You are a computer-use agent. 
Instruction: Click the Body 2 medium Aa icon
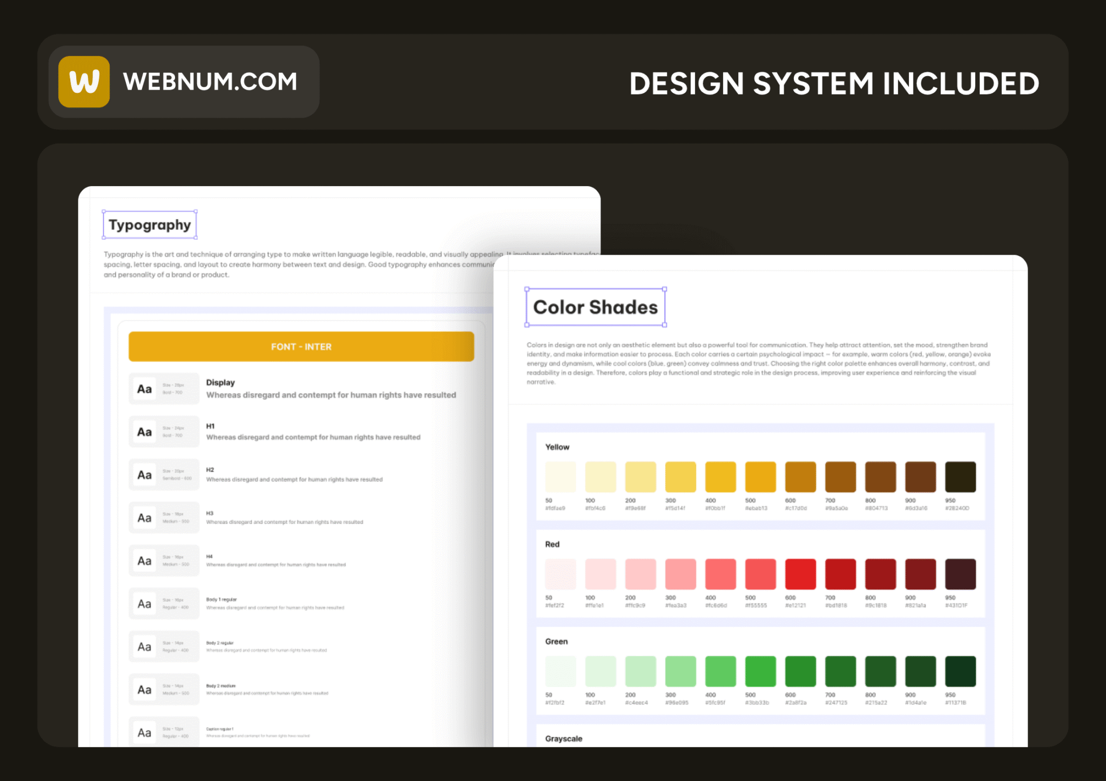pos(144,689)
